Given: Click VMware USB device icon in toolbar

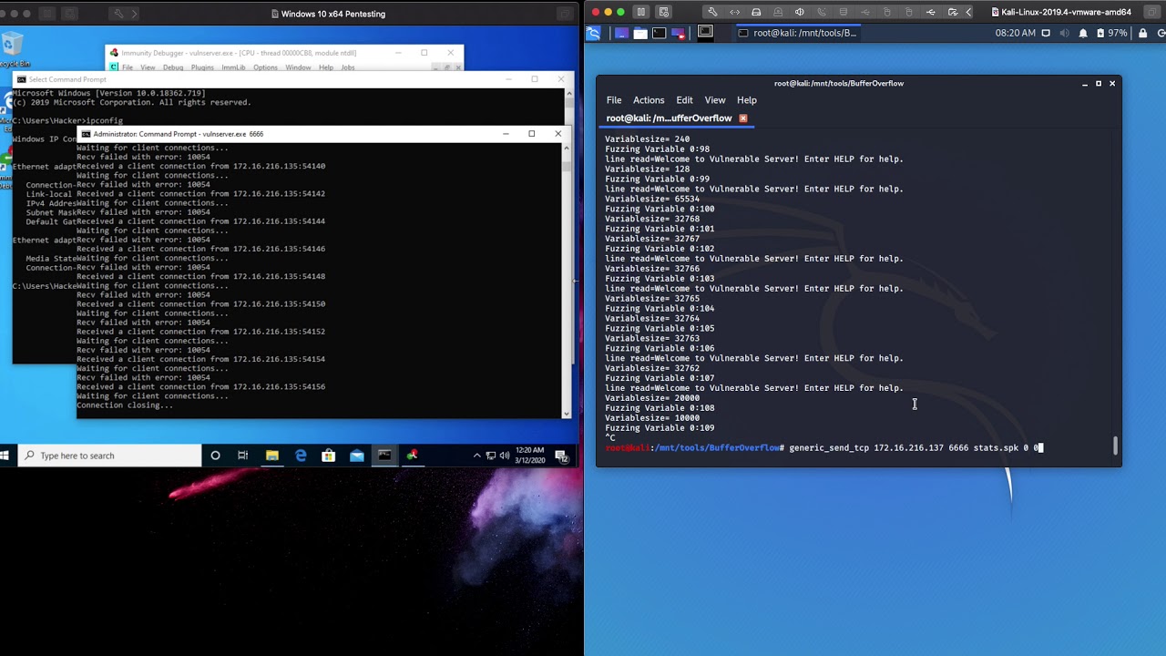Looking at the screenshot, I should pyautogui.click(x=931, y=12).
